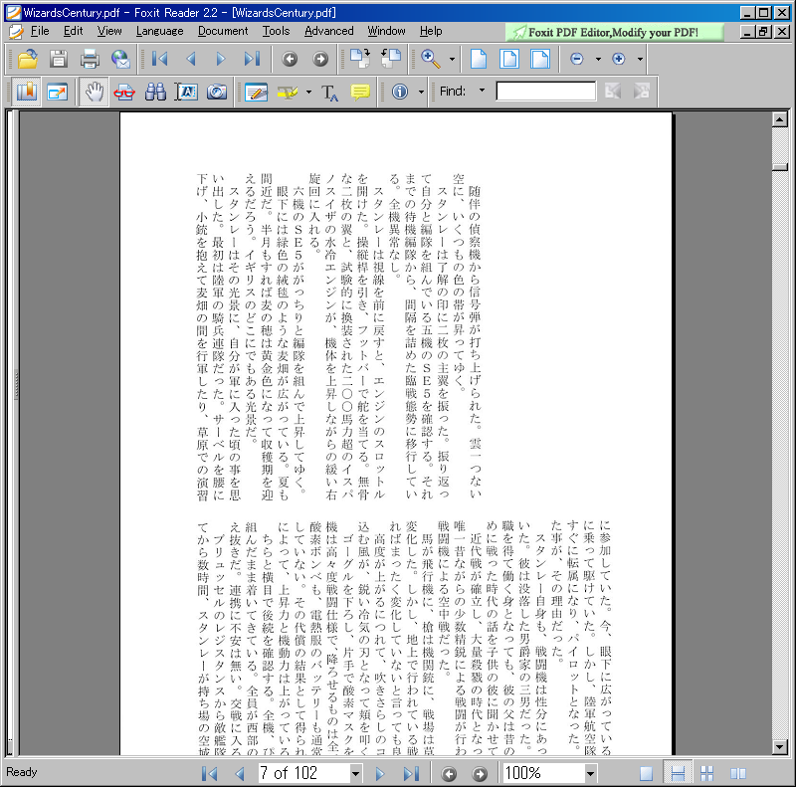
Task: Open the View menu
Action: [109, 32]
